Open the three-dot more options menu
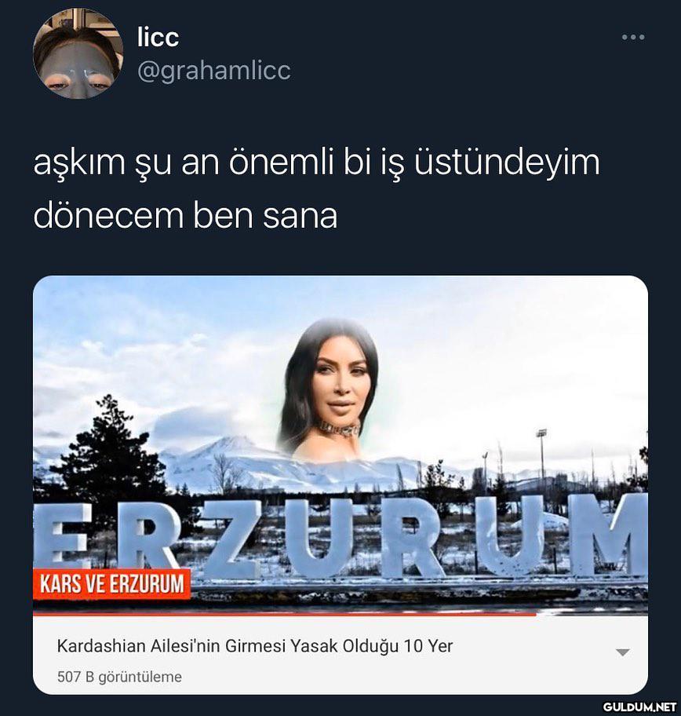Viewport: 681px width, 716px height. pos(633,37)
